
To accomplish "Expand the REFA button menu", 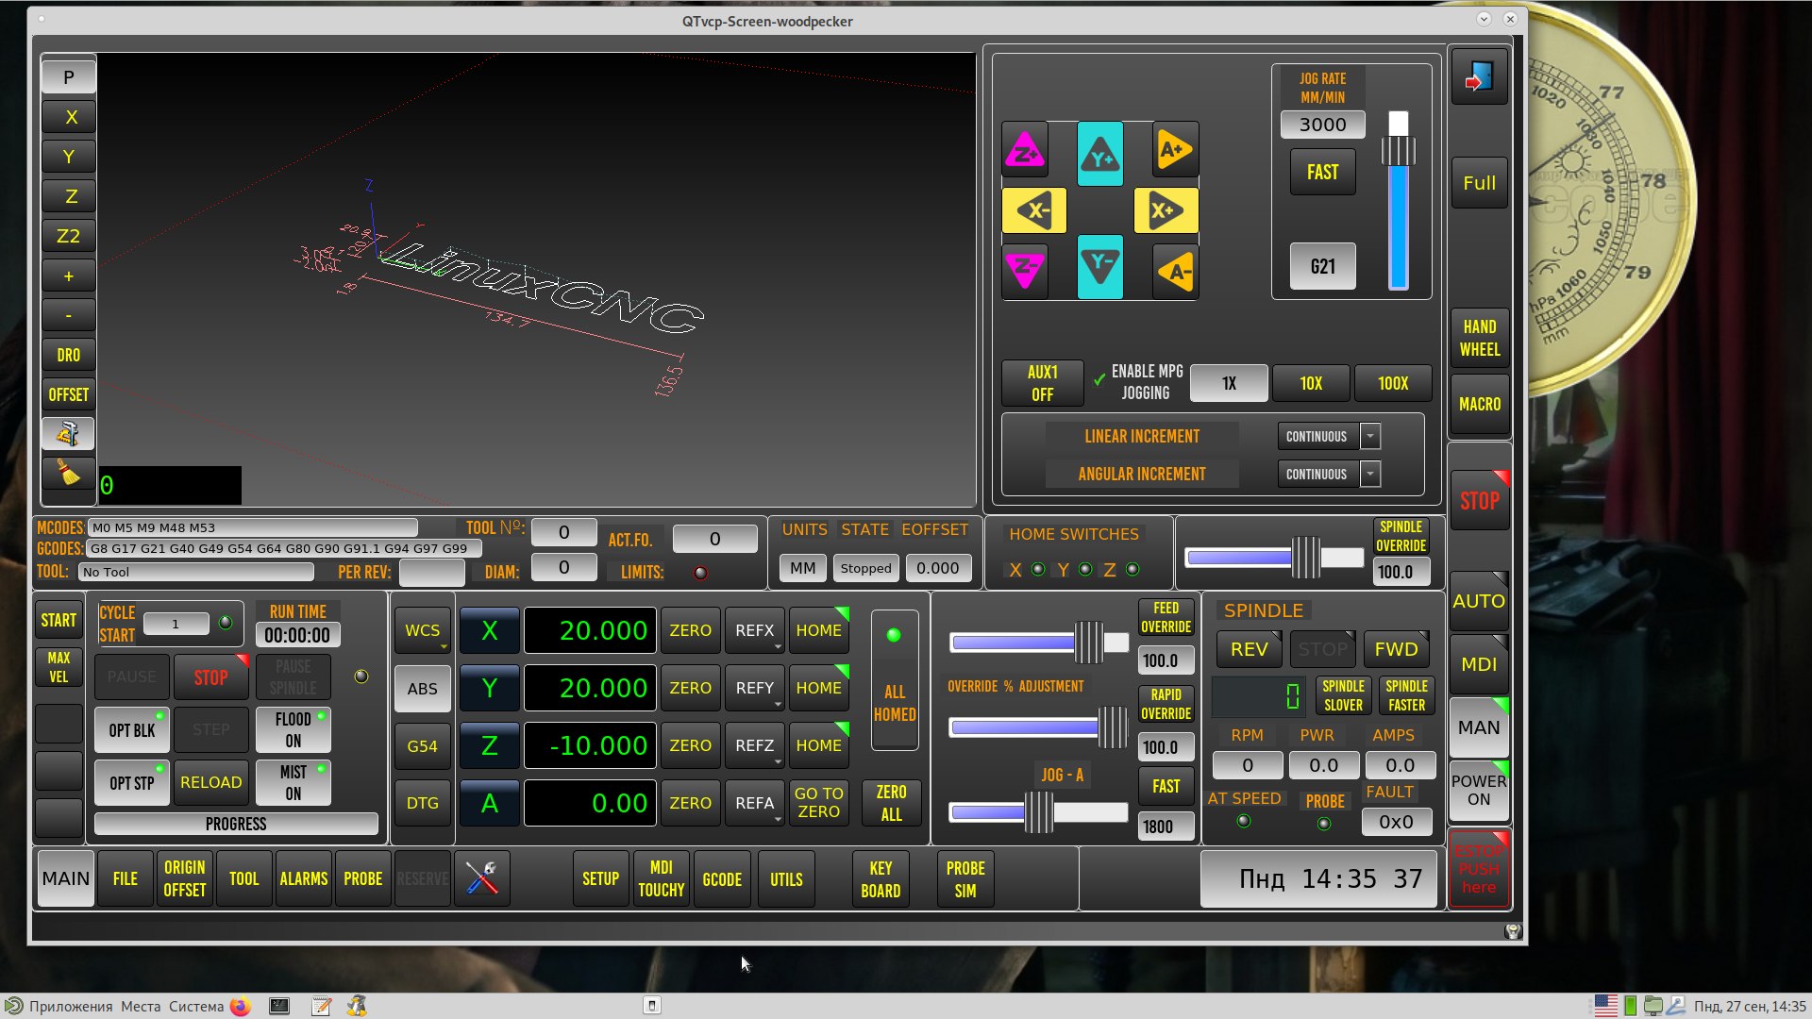I will coord(778,820).
